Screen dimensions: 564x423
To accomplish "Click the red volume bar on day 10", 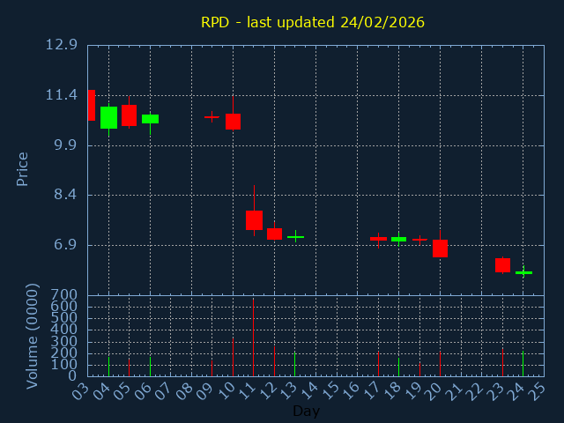I will coord(233,357).
